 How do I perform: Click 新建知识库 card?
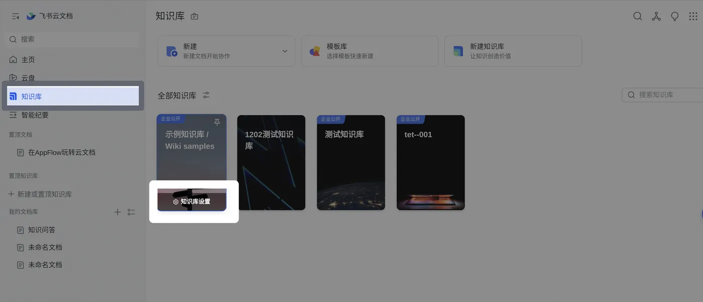[513, 51]
